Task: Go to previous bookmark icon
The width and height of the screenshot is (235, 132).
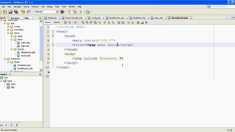Action: [105, 22]
